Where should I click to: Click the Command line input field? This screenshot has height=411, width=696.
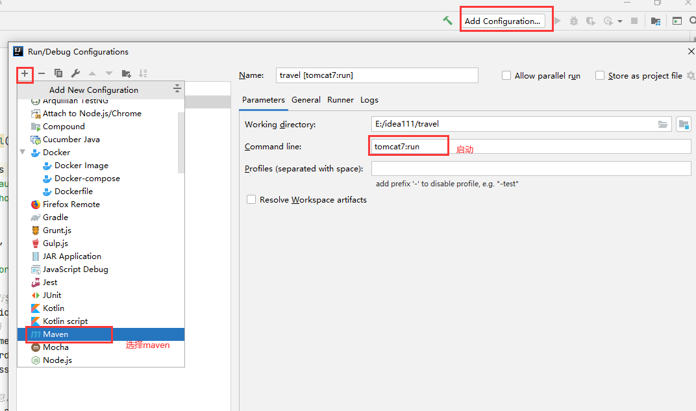click(x=531, y=147)
